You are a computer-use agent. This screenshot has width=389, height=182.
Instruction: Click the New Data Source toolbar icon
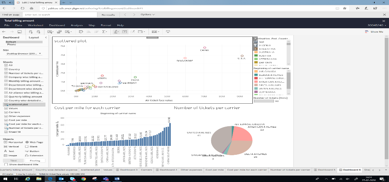coord(31,32)
